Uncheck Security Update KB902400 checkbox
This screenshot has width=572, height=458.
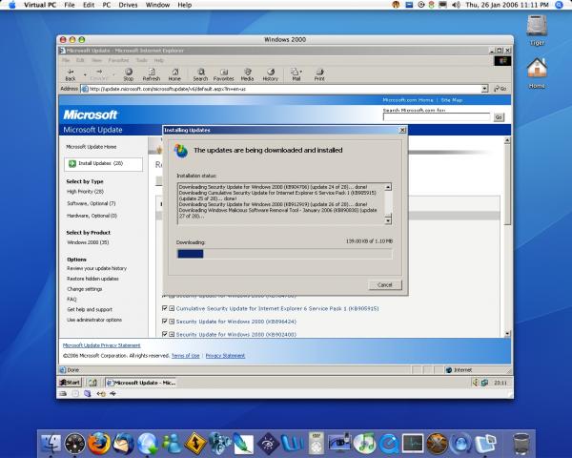[x=165, y=334]
